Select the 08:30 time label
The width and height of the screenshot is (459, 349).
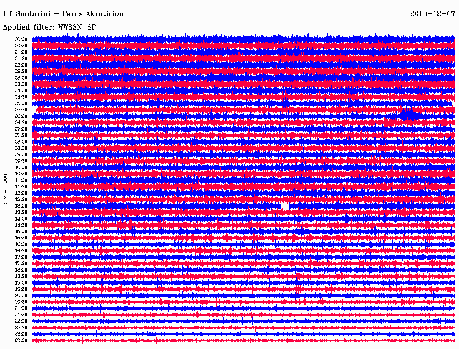[21, 148]
